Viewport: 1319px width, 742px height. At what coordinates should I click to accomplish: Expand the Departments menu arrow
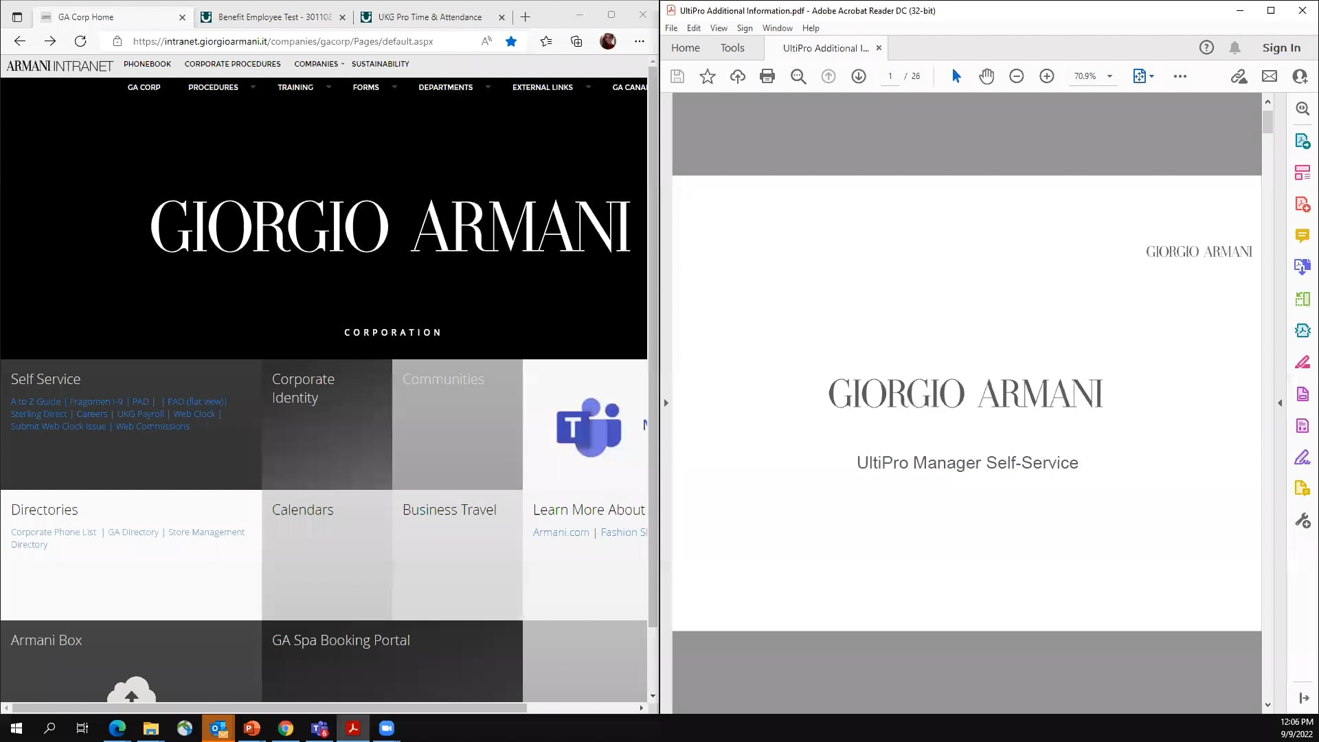488,87
